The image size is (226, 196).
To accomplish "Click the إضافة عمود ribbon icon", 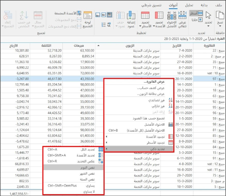I will pos(131,20).
